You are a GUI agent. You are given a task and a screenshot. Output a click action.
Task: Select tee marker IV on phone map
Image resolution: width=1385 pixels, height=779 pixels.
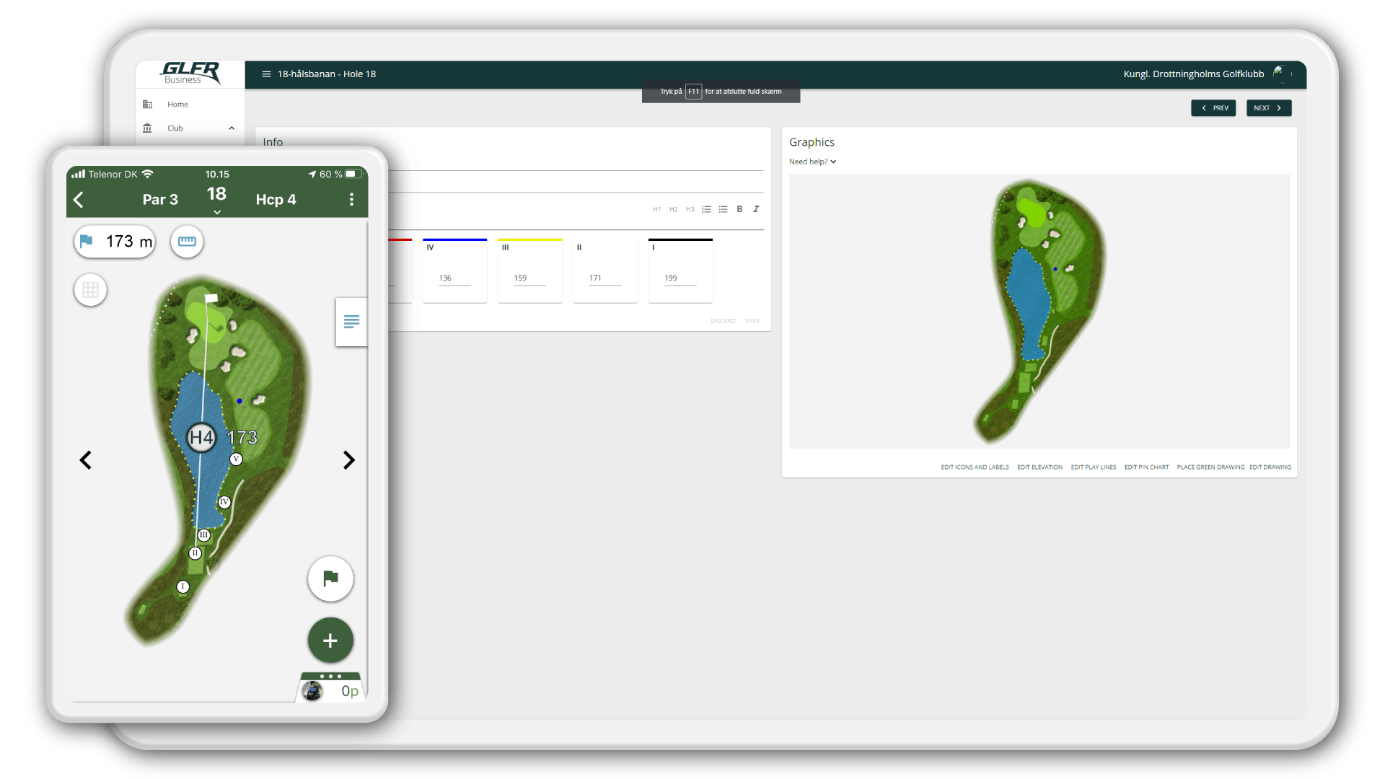(x=224, y=502)
